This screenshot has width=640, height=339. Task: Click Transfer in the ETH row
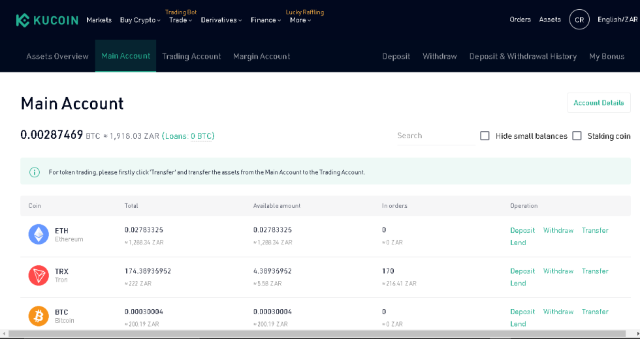(x=595, y=230)
